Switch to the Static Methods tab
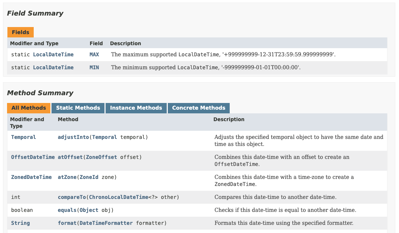This screenshot has height=233, width=399. click(77, 108)
